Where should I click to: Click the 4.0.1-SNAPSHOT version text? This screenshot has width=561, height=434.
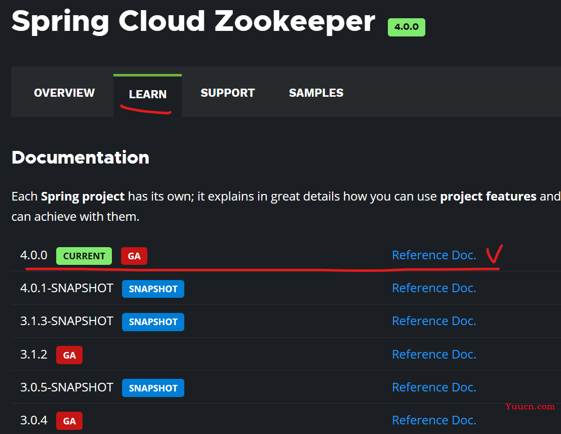[x=67, y=288]
